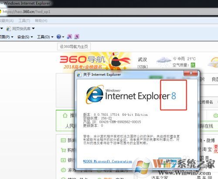The width and height of the screenshot is (218, 179).
Task: Close the 关于 Internet Explorer dialog
Action: tap(191, 73)
